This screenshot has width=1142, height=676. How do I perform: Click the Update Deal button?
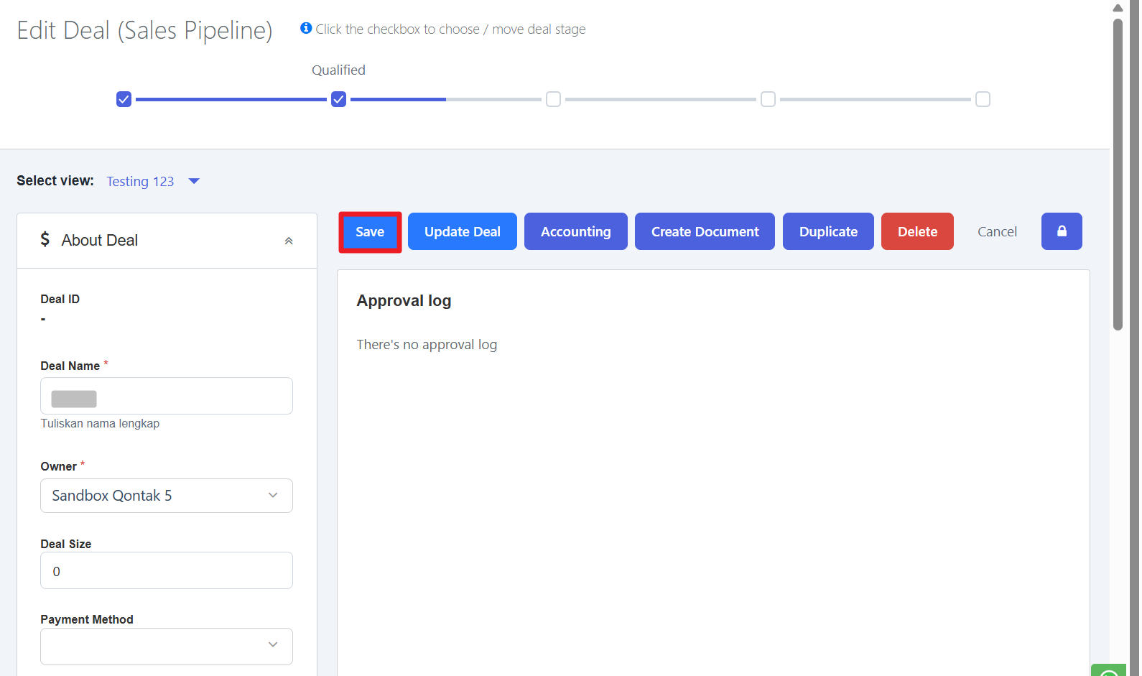462,232
